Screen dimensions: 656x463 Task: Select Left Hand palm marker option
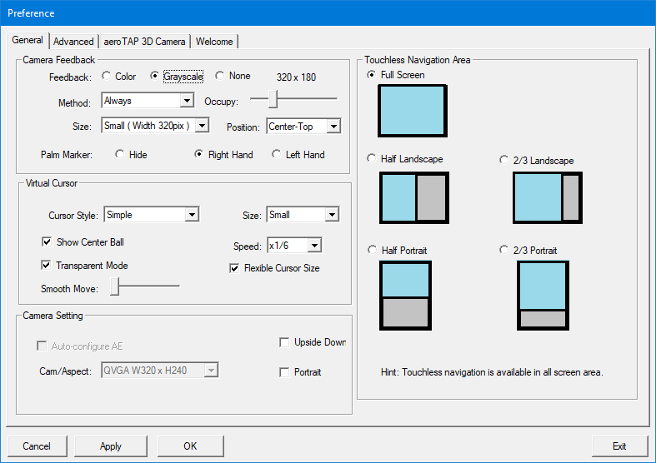click(277, 155)
